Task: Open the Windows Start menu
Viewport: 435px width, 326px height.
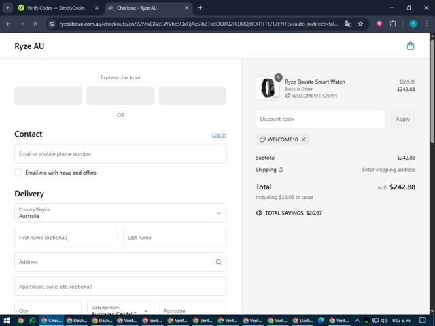Action: tap(7, 321)
